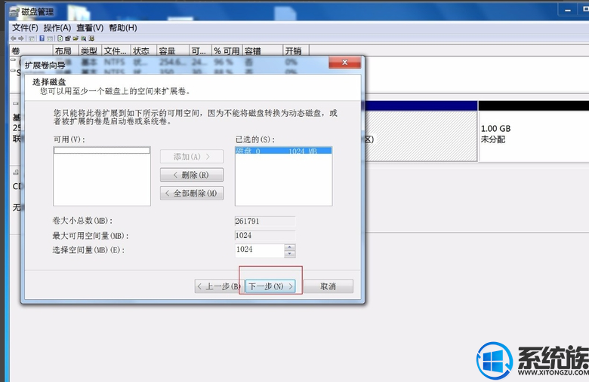The image size is (589, 382).
Task: Sort by the 类型 column header
Action: coord(90,51)
